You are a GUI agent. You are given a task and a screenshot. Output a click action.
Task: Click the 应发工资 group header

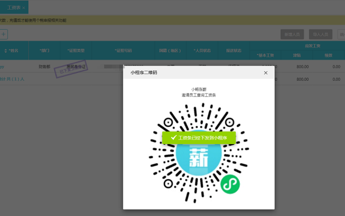(x=312, y=46)
